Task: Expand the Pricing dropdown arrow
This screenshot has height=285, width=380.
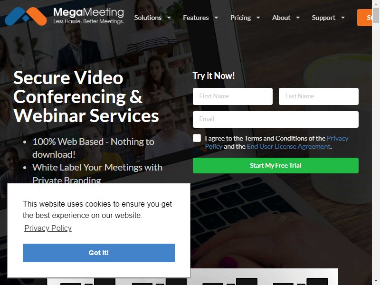Action: 258,18
